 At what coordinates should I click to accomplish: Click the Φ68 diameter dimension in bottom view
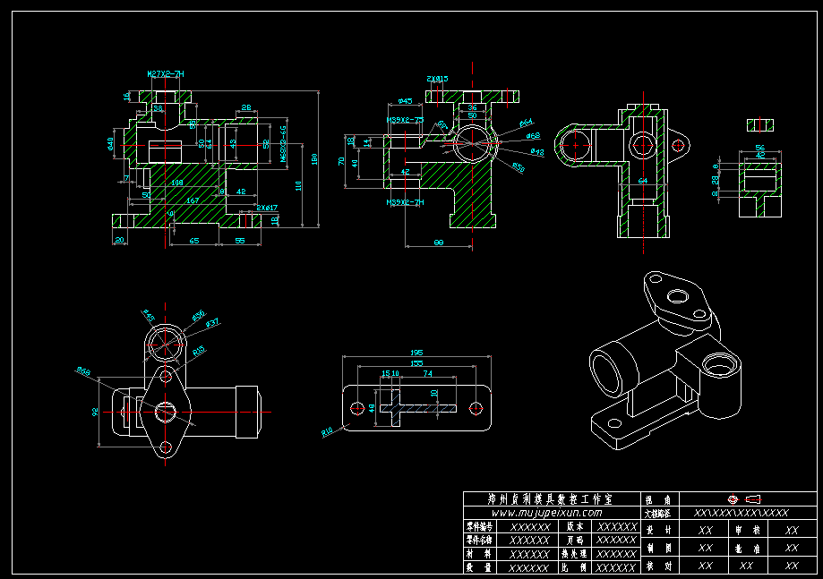(83, 371)
